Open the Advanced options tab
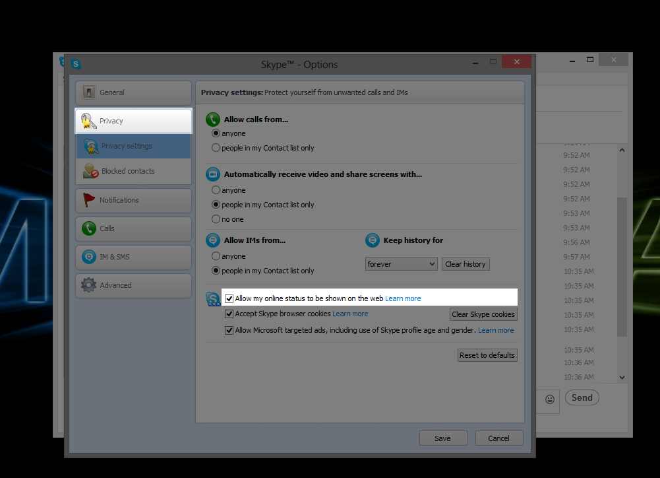 pyautogui.click(x=133, y=285)
